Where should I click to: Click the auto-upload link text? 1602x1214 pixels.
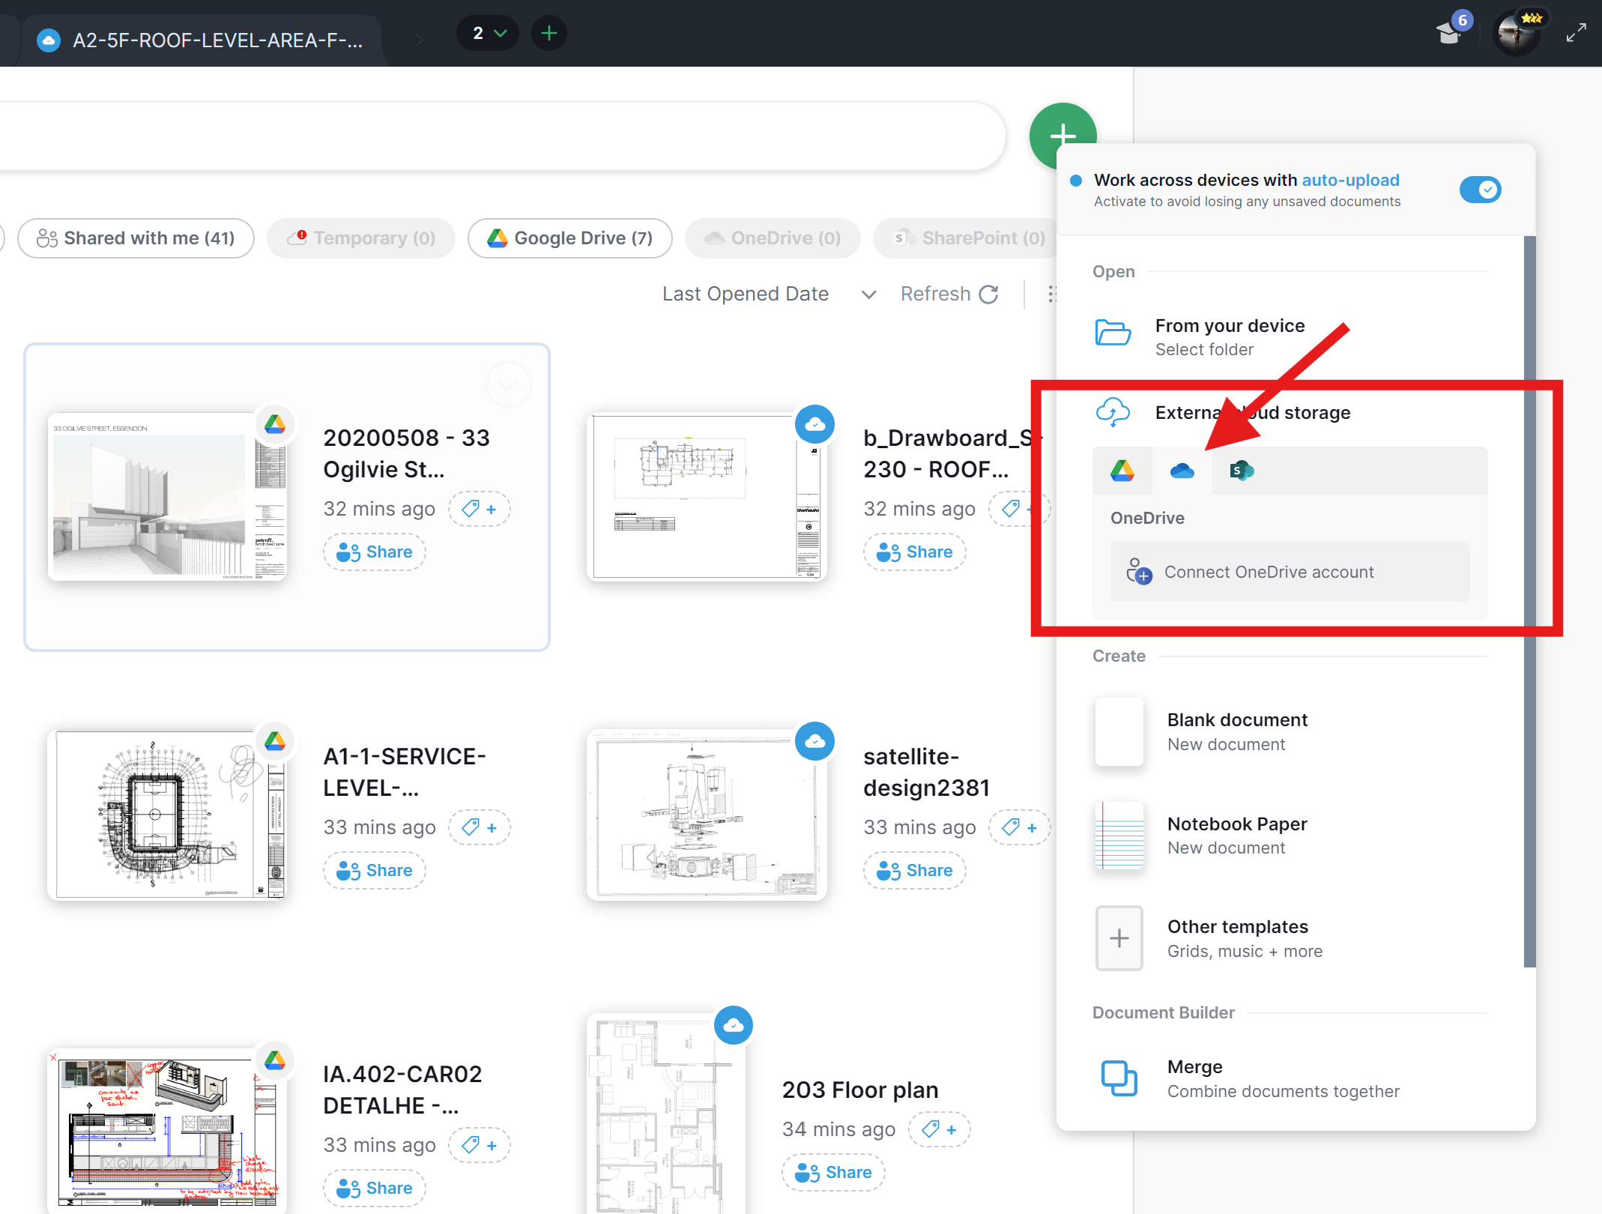point(1349,180)
